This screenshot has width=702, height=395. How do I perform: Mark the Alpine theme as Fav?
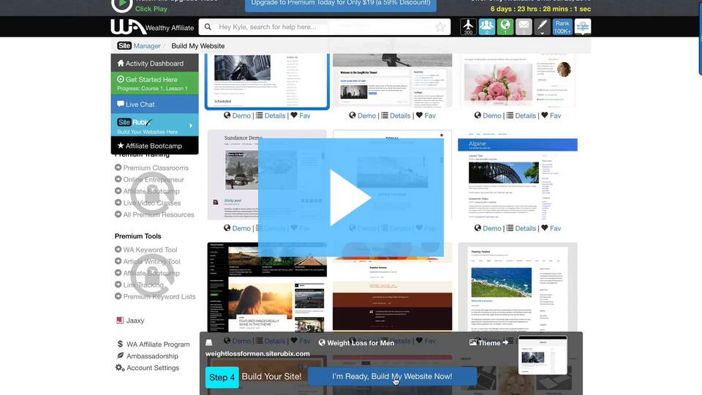pyautogui.click(x=551, y=228)
